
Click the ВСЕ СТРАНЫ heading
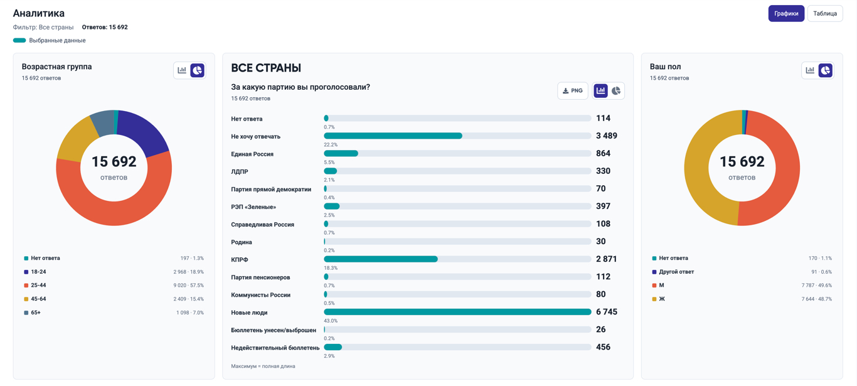pyautogui.click(x=266, y=68)
